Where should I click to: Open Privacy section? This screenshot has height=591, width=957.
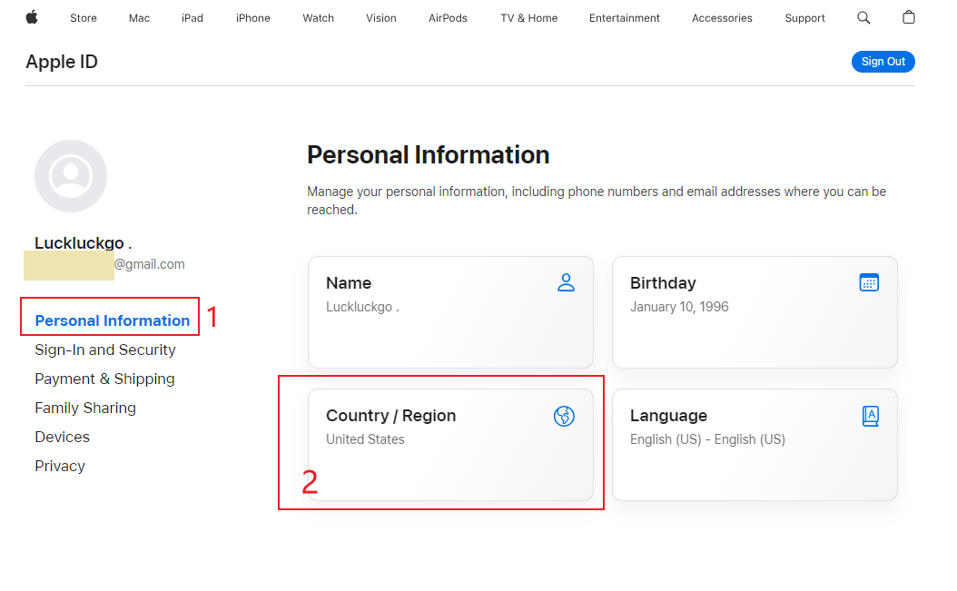[60, 467]
